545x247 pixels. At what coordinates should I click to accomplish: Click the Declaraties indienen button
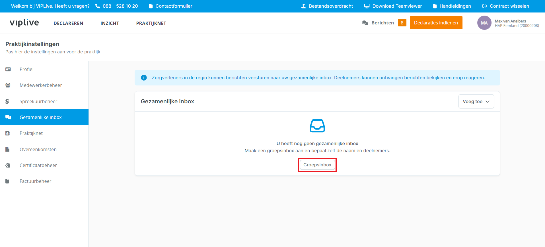436,23
